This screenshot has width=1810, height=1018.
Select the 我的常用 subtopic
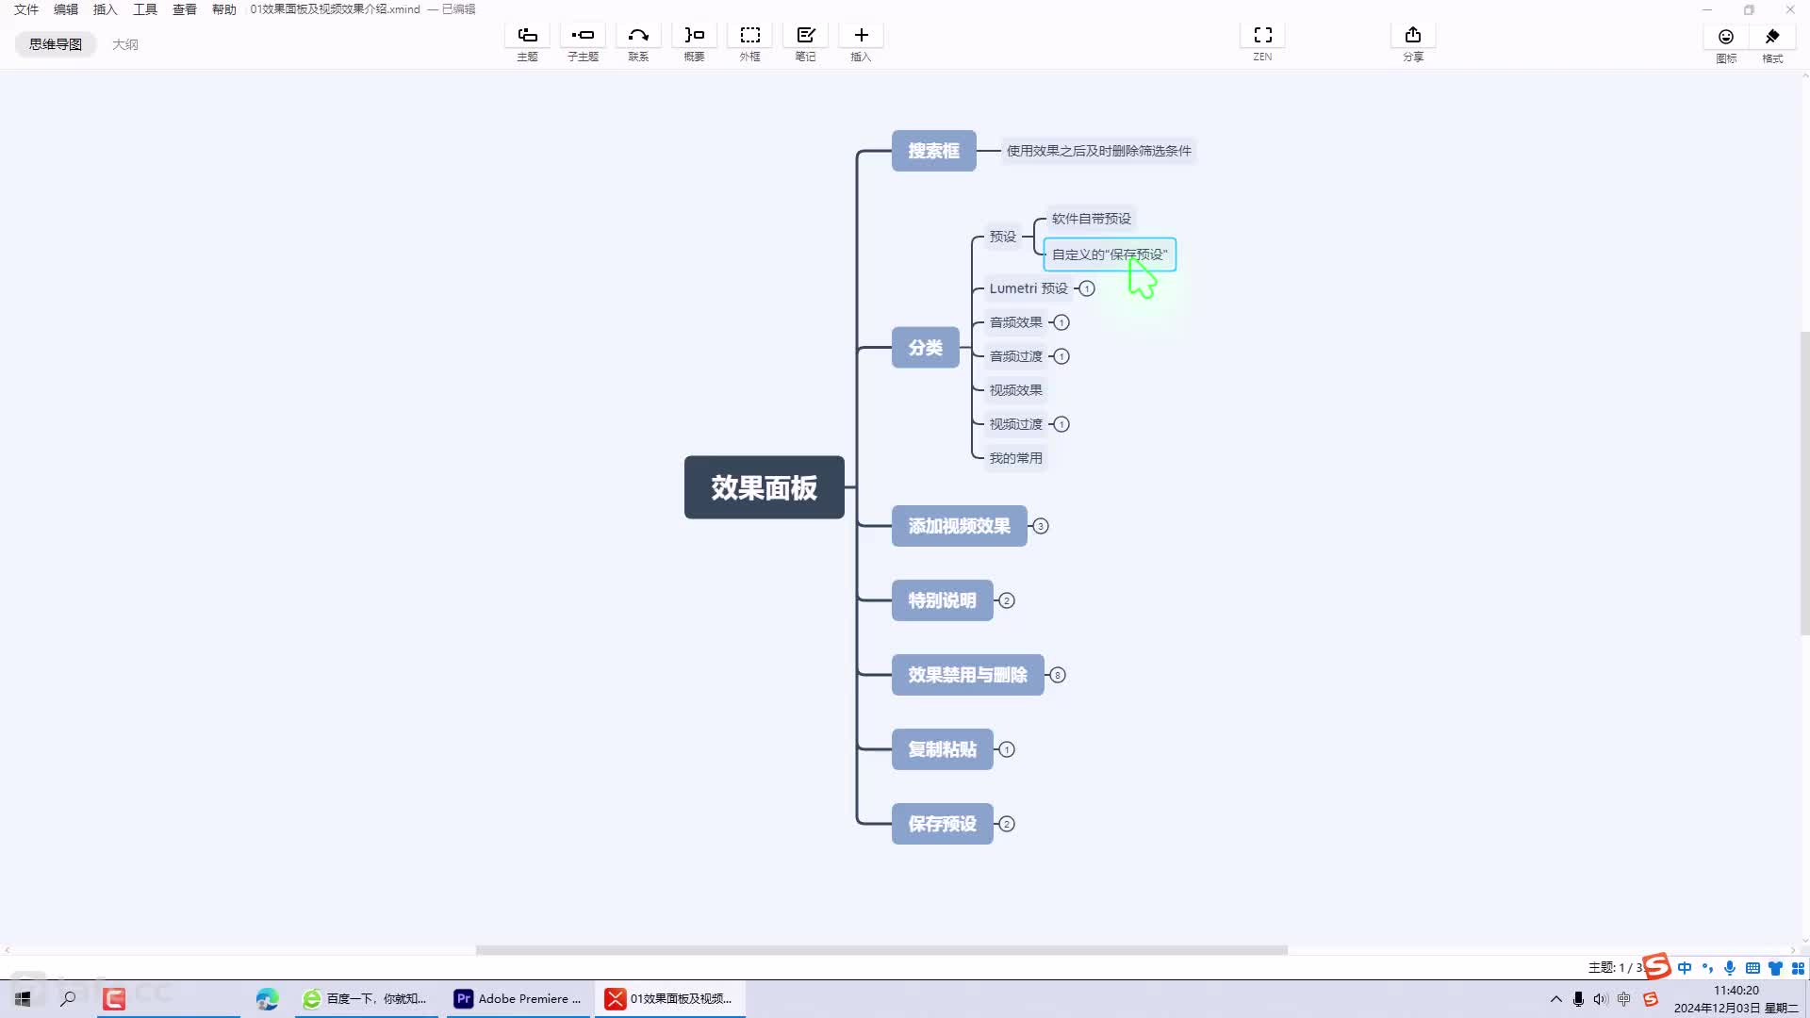1015,458
